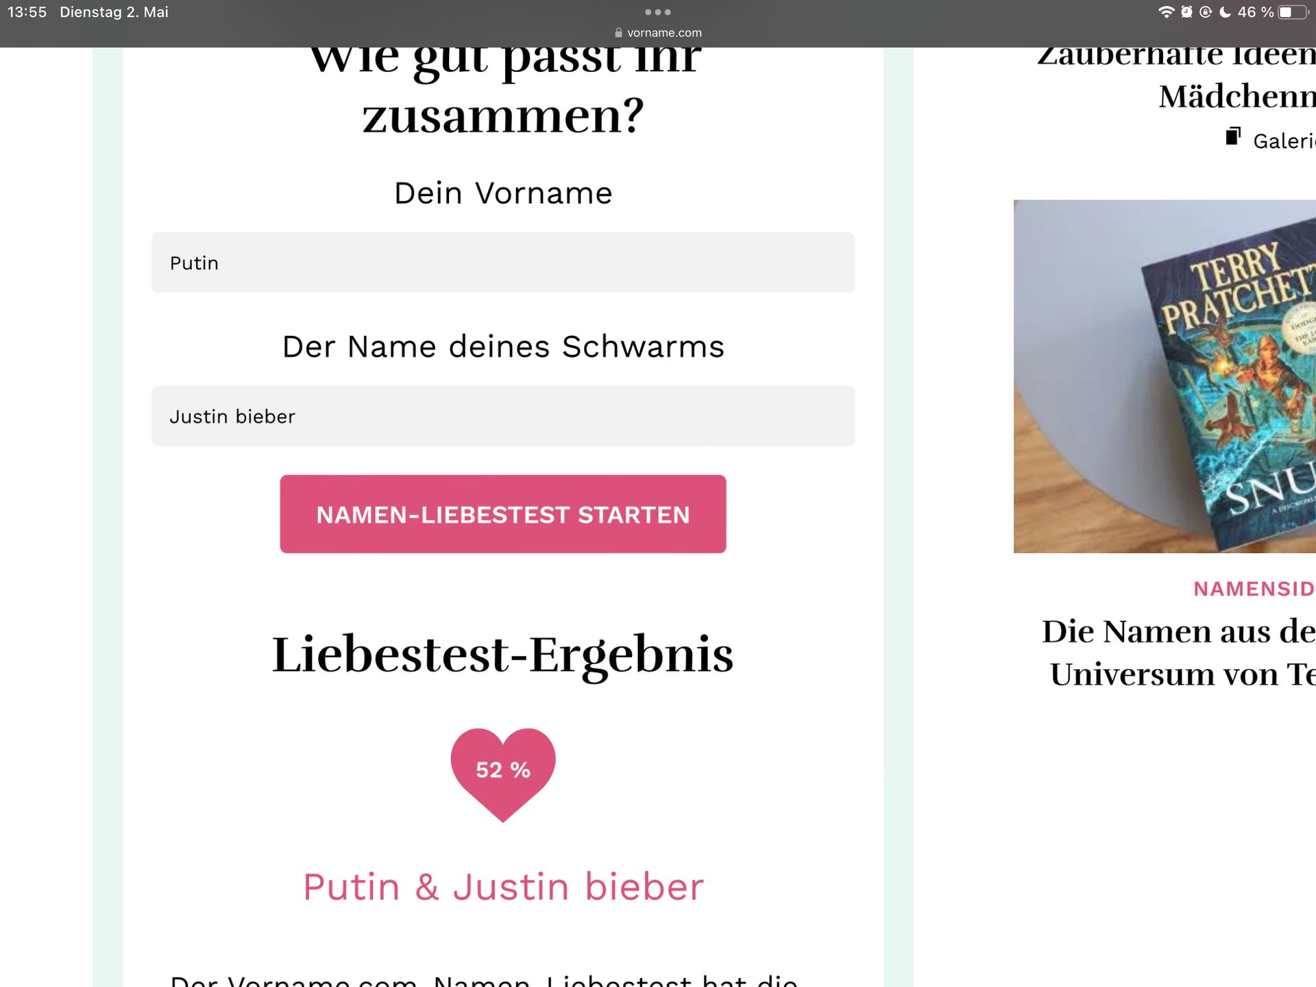
Task: Tap the lock icon beside vorname.com
Action: point(618,32)
